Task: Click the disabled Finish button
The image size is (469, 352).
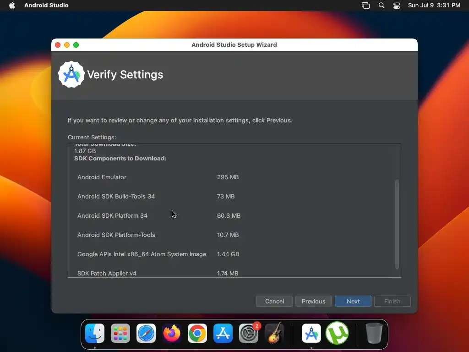Action: click(392, 301)
